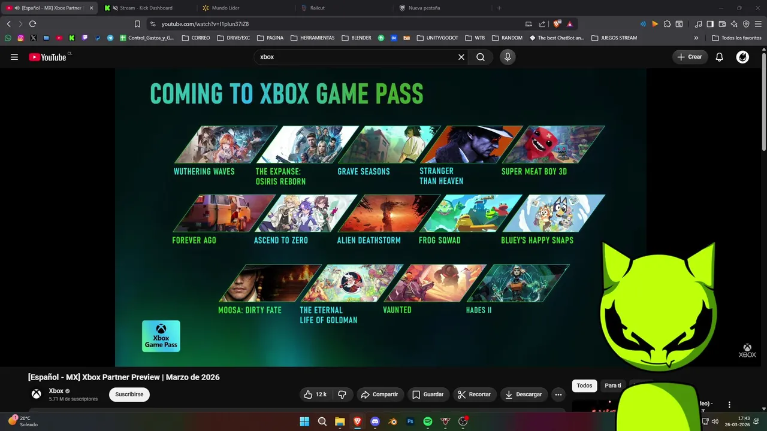767x431 pixels.
Task: Mute the Xbox Partner Preview tab audio
Action: (17, 8)
